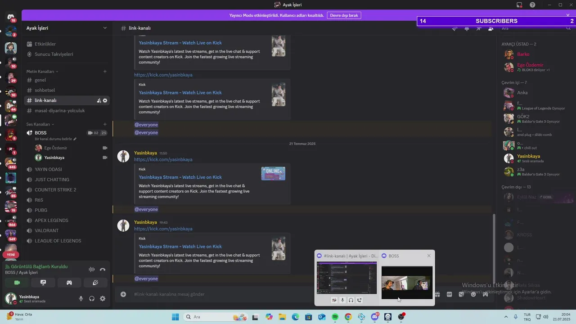Image resolution: width=576 pixels, height=324 pixels.
Task: Add a channel to Ses Kanalları
Action: [x=105, y=124]
